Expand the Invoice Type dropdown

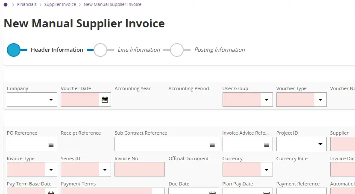[51, 170]
